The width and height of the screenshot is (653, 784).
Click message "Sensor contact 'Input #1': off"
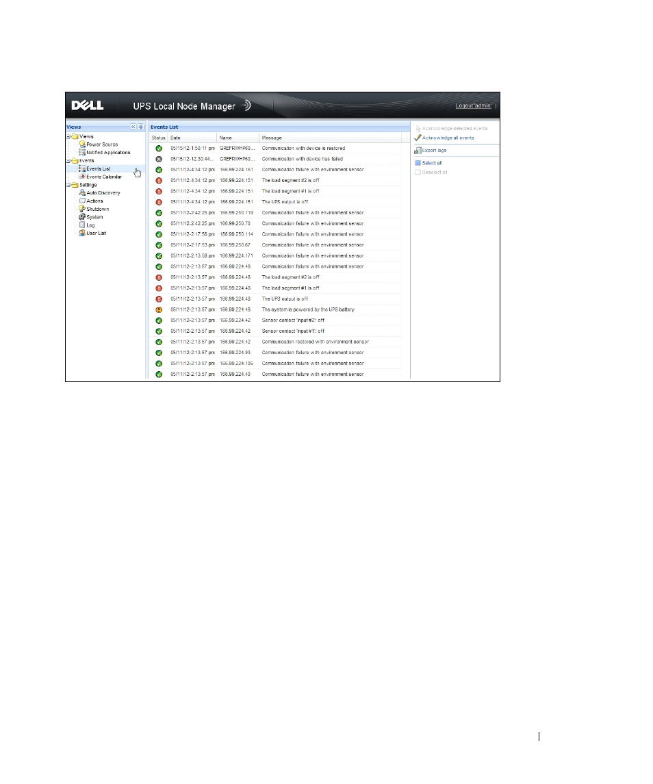[x=293, y=331]
